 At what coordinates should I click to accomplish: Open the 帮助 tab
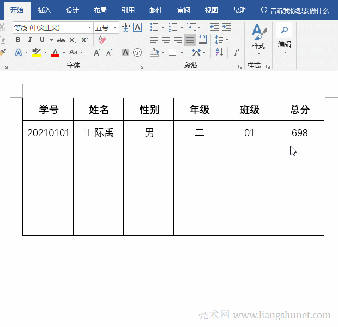tap(239, 10)
